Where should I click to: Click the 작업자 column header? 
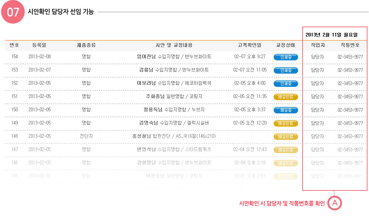coord(318,45)
